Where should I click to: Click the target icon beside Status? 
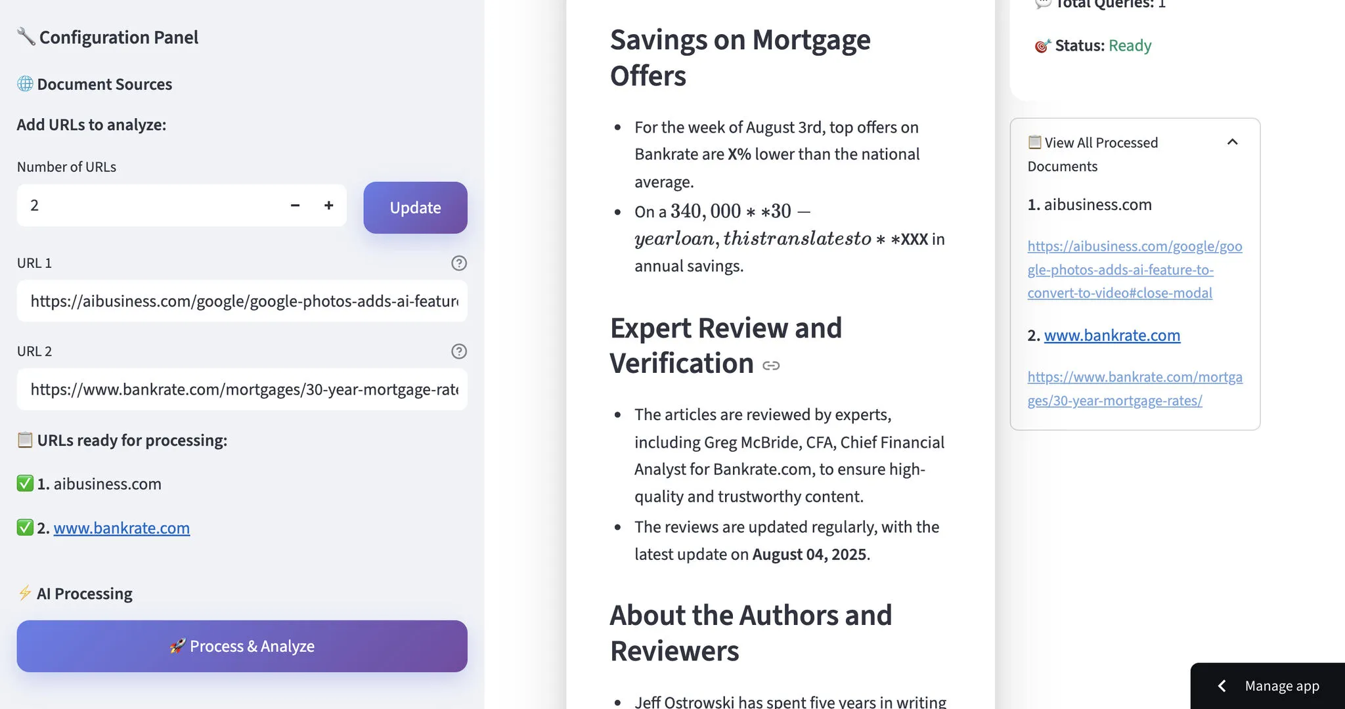tap(1042, 46)
